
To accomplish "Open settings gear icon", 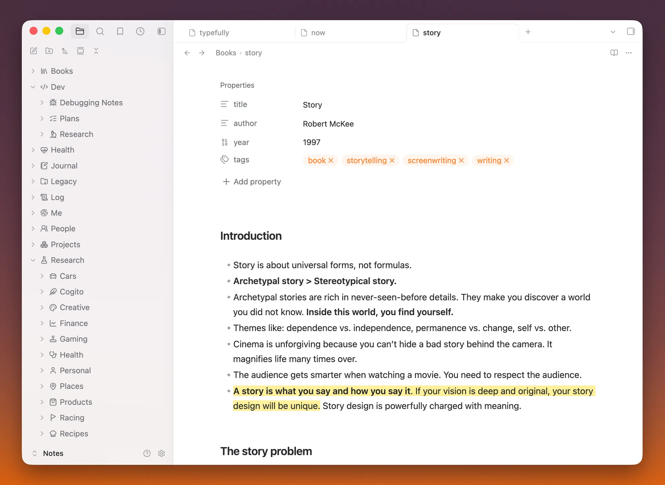I will click(162, 454).
